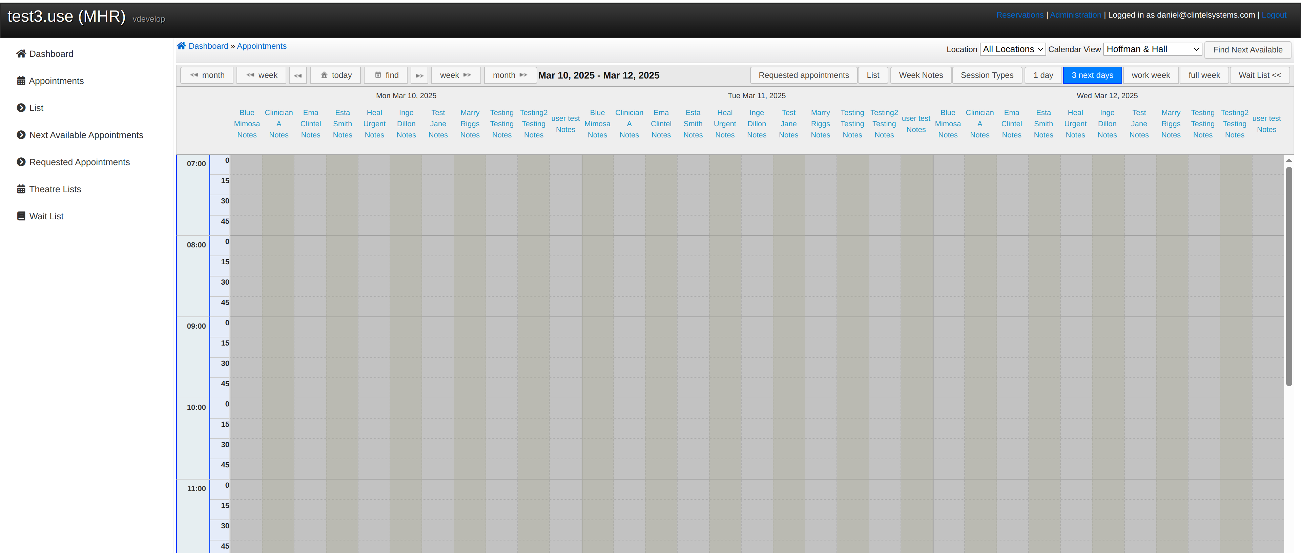Open the Calendar View dropdown

(x=1152, y=49)
